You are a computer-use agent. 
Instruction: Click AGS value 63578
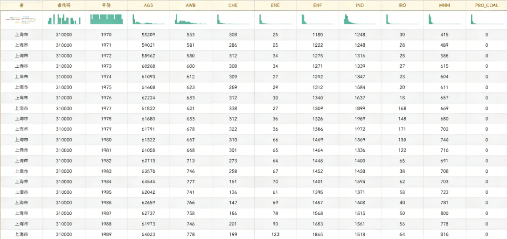(148, 171)
